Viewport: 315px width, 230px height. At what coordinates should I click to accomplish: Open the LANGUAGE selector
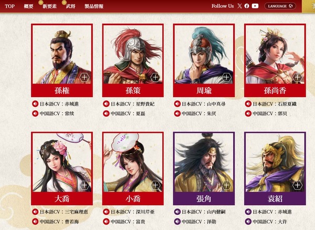click(x=280, y=6)
